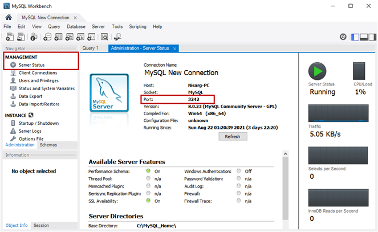This screenshot has height=232, width=378.
Task: Create a new table toolbar icon
Action: 58,36
